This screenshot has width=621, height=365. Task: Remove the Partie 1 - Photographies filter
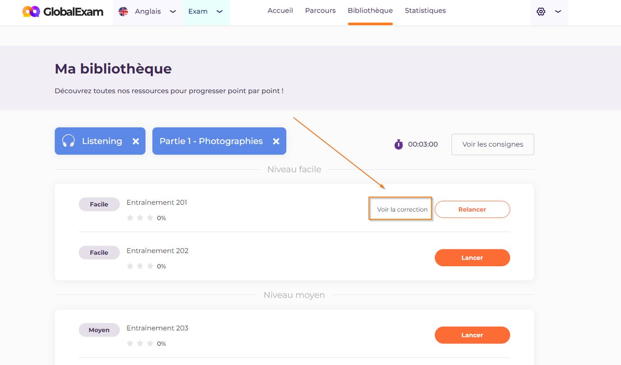point(276,141)
